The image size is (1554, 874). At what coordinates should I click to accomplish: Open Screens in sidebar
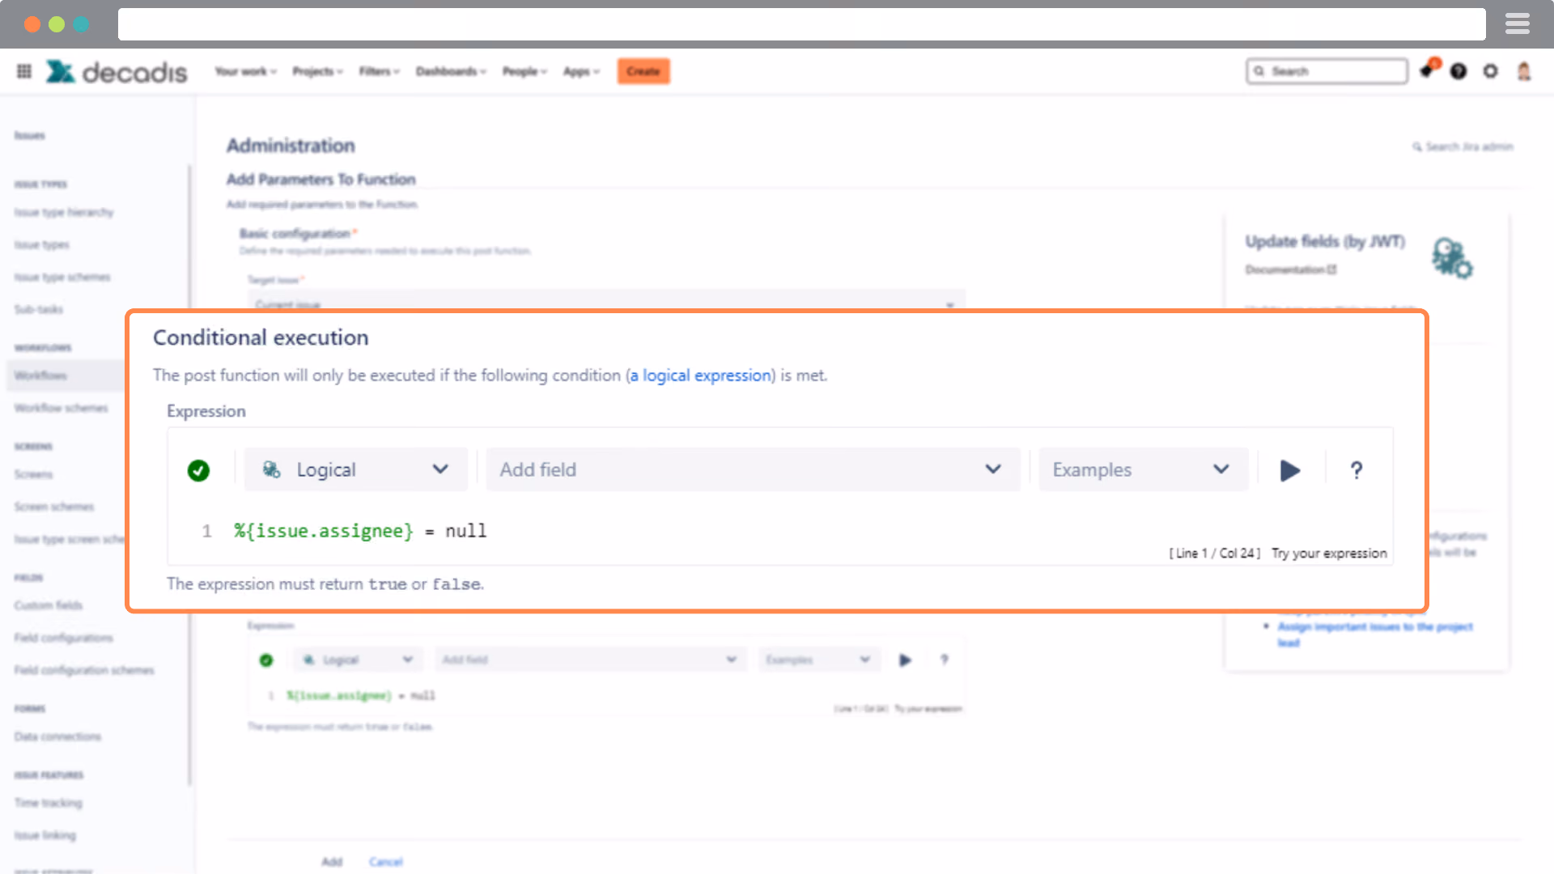coord(33,474)
